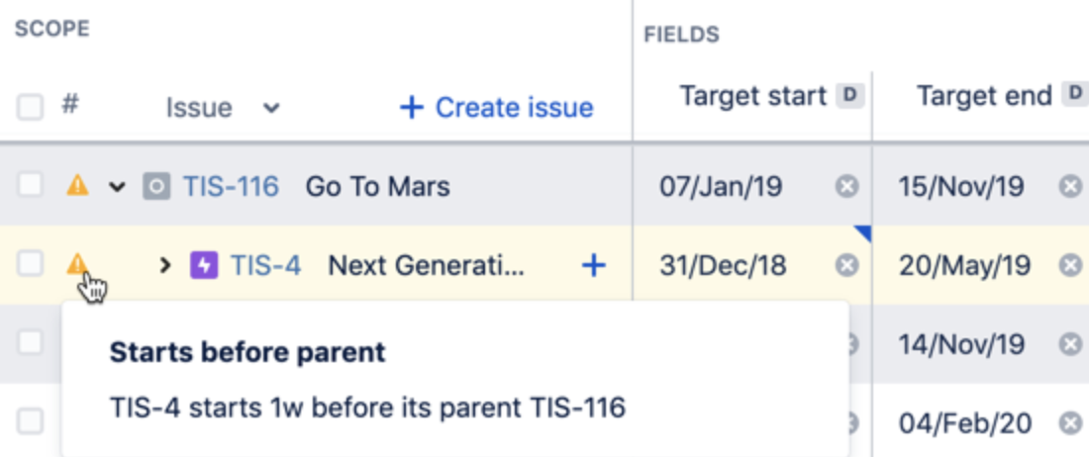Click the plus icon on the TIS-4 row
This screenshot has width=1089, height=457.
click(593, 265)
